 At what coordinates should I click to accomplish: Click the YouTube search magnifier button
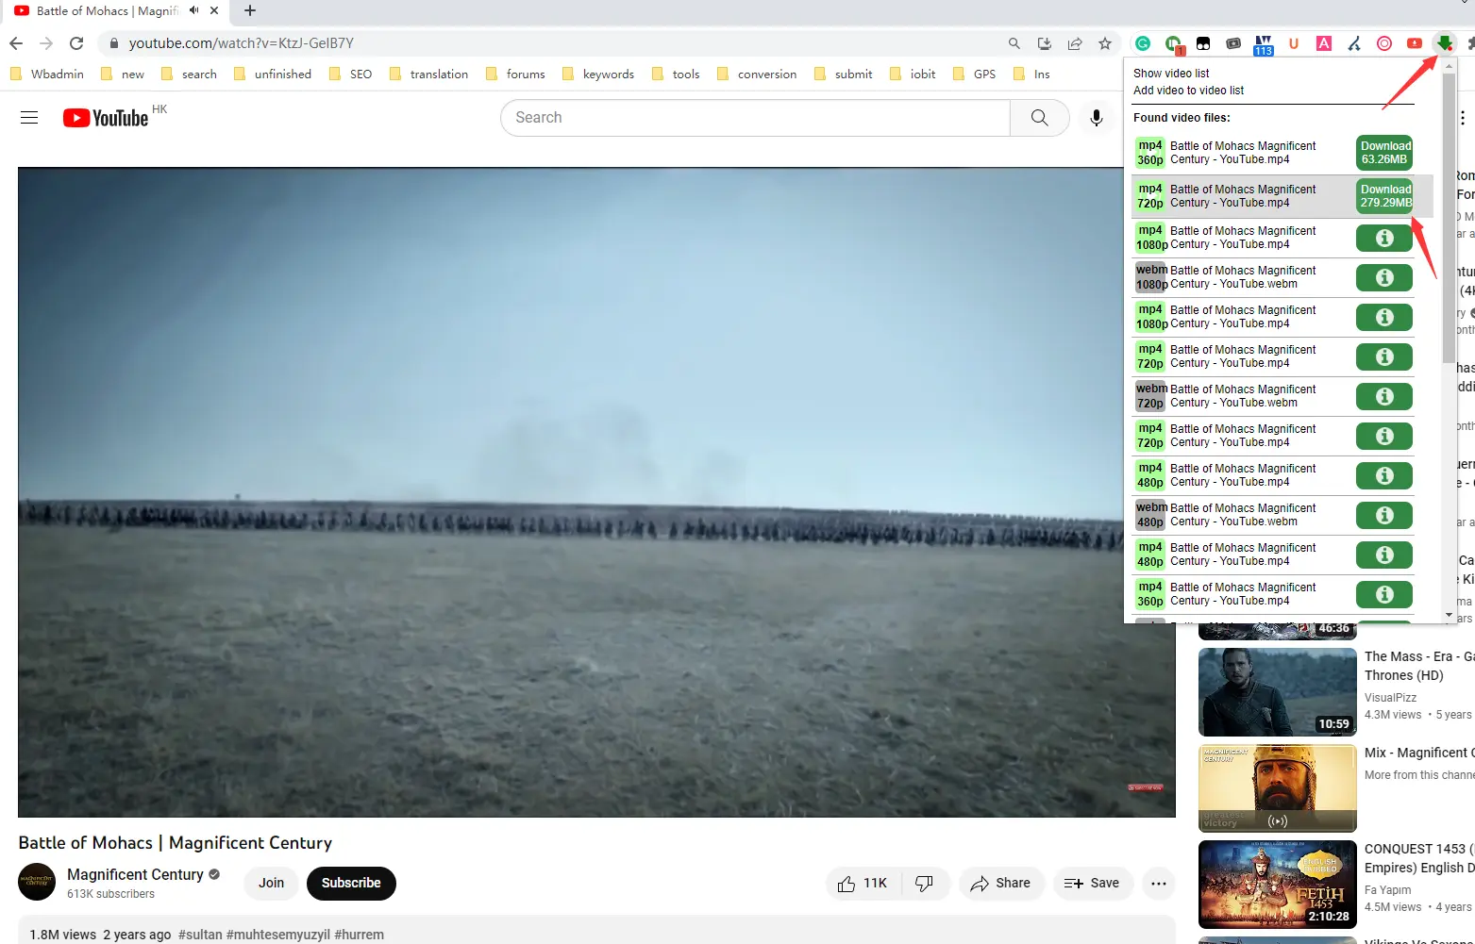coord(1039,118)
